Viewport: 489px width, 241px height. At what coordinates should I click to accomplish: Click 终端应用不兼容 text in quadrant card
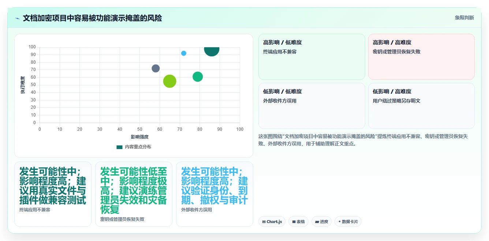point(280,52)
